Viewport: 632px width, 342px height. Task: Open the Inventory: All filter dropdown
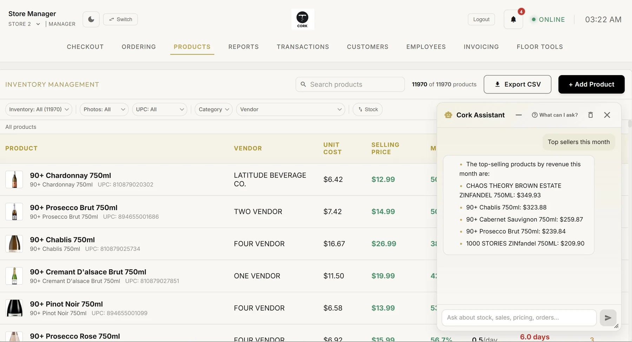pyautogui.click(x=39, y=110)
